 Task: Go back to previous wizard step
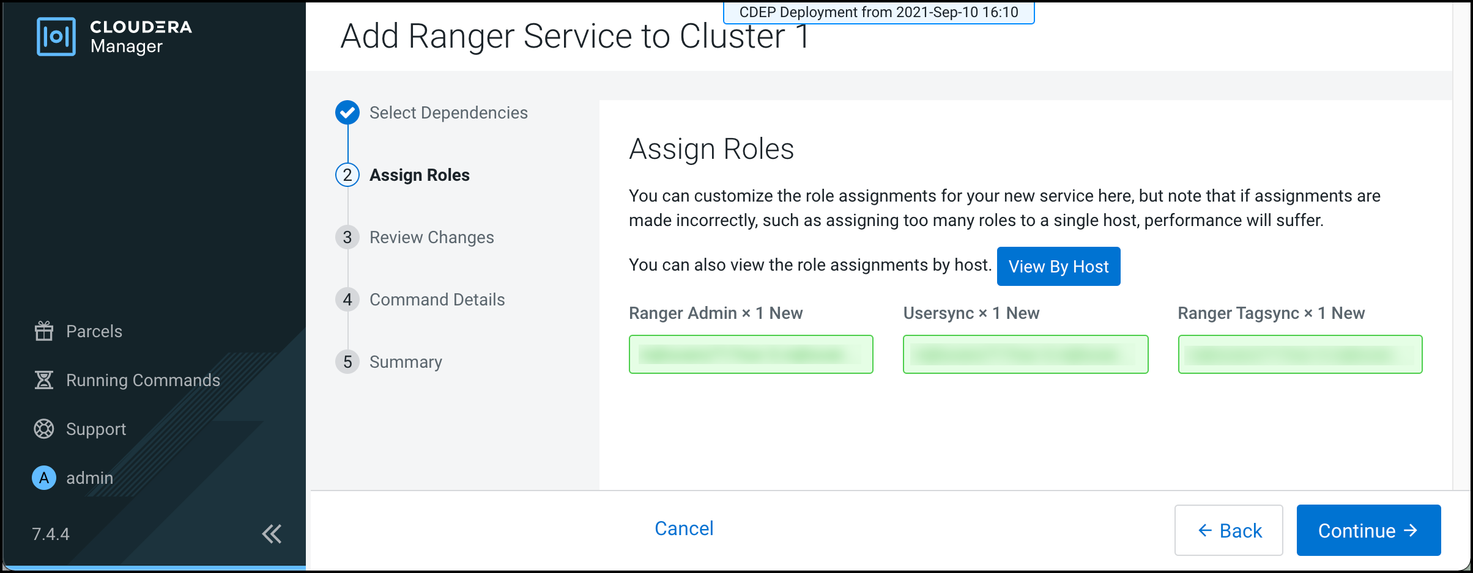coord(1228,530)
